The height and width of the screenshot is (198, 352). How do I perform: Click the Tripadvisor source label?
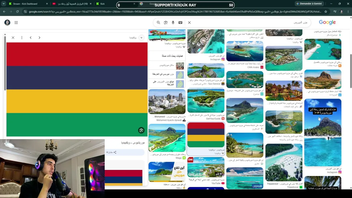pyautogui.click(x=295, y=187)
